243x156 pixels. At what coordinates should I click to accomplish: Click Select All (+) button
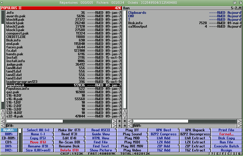pos(38,130)
